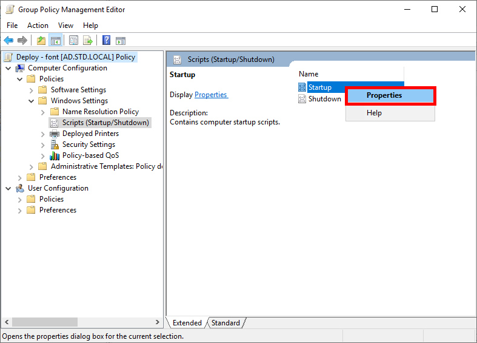Expand the Name Resolution Policy node
This screenshot has height=343, width=477.
42,112
